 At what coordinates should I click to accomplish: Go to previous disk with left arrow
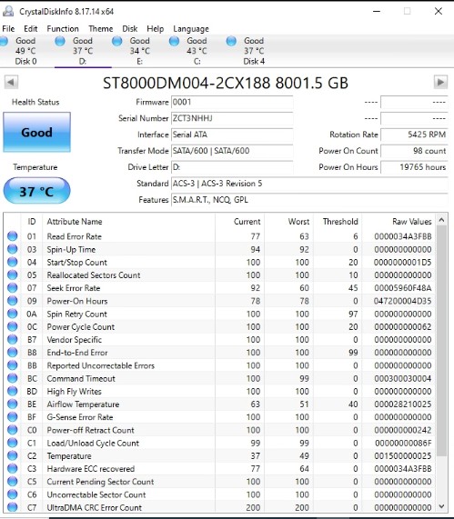coord(11,82)
